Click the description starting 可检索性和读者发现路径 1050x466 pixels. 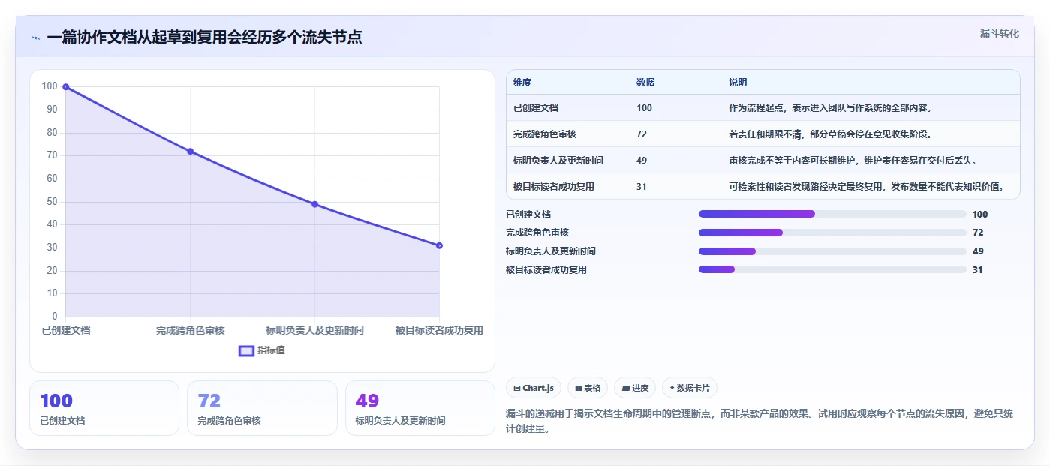point(866,187)
